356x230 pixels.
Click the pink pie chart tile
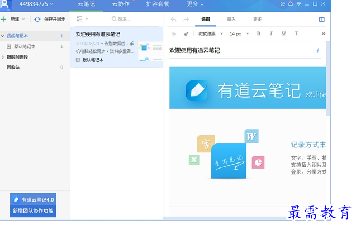[258, 162]
